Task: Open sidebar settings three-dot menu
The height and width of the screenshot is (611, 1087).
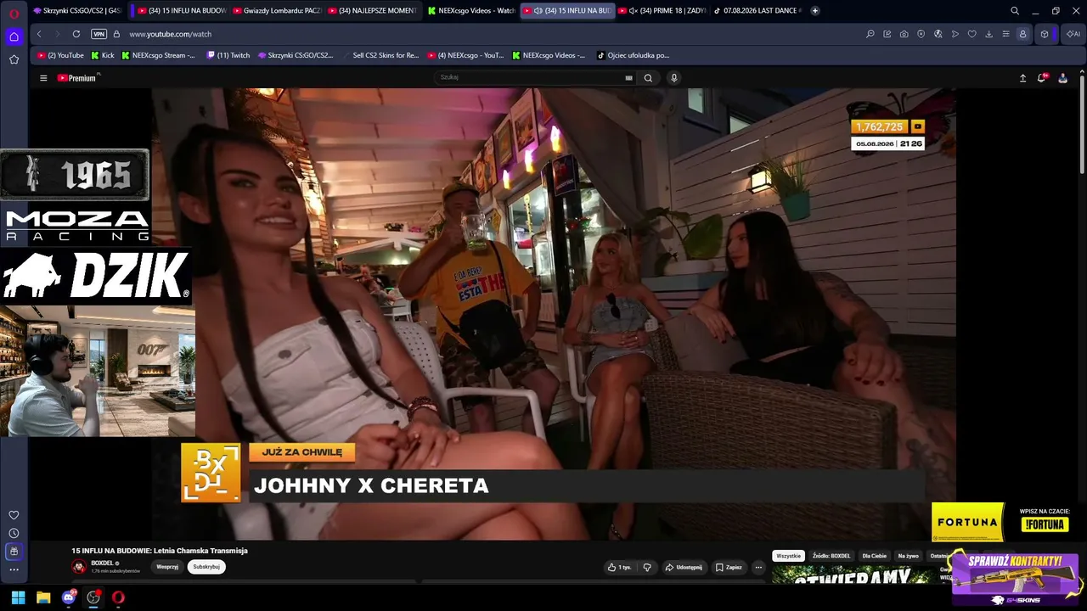Action: (14, 569)
